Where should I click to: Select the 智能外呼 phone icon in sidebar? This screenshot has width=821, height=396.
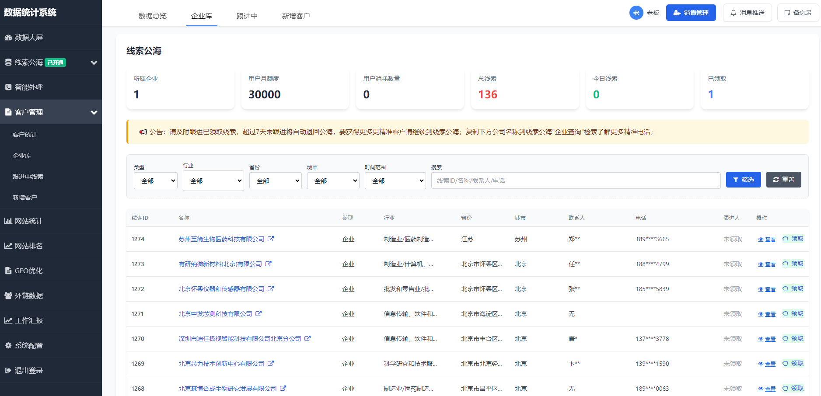(x=8, y=87)
